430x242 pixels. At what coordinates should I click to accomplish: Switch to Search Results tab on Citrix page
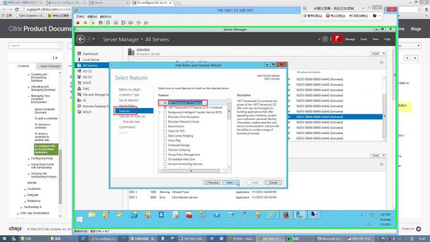50,66
